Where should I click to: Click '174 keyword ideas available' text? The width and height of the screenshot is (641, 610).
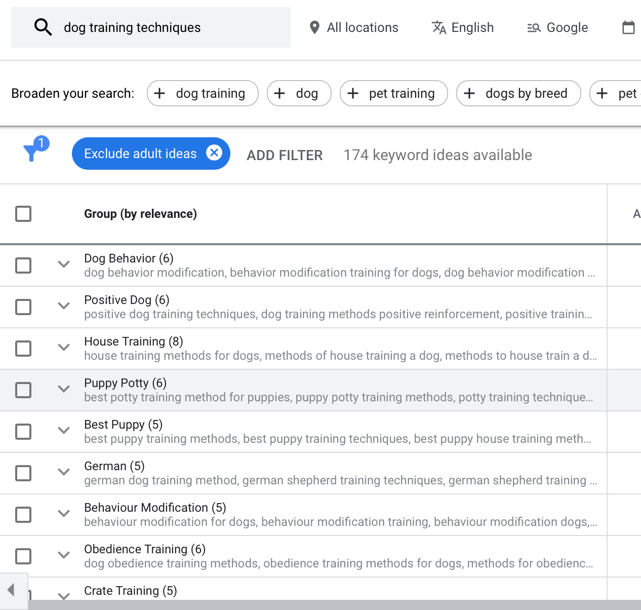(438, 155)
